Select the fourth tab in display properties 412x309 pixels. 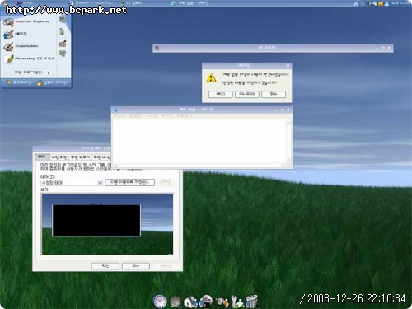[x=101, y=157]
